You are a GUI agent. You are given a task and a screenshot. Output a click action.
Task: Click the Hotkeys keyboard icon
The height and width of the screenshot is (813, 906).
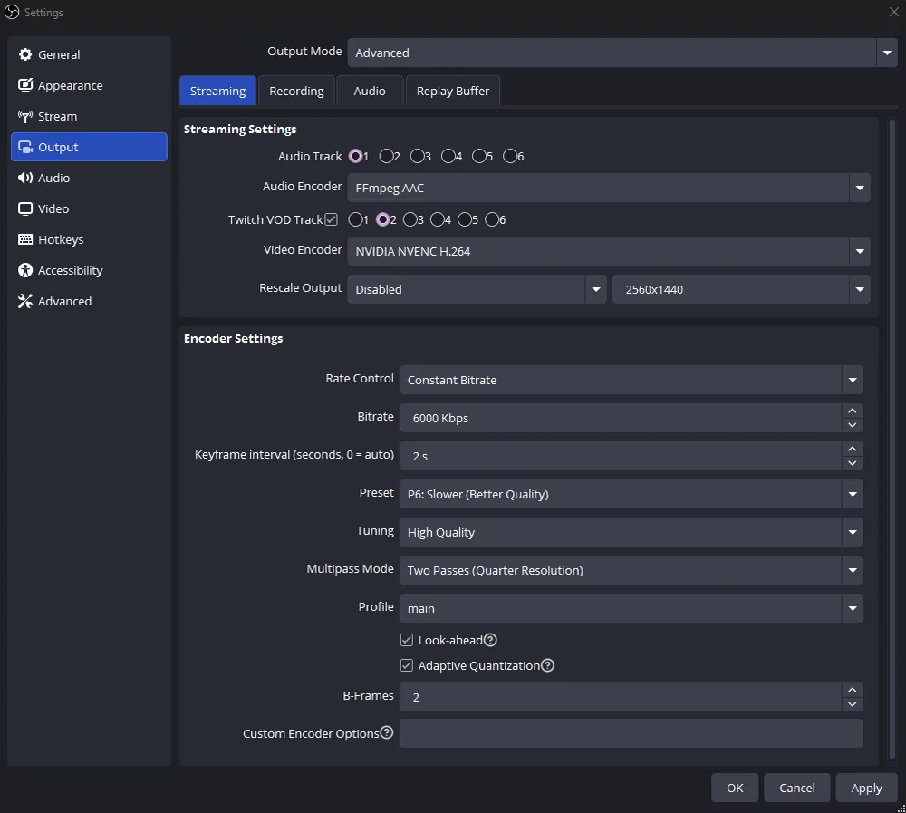pos(25,240)
